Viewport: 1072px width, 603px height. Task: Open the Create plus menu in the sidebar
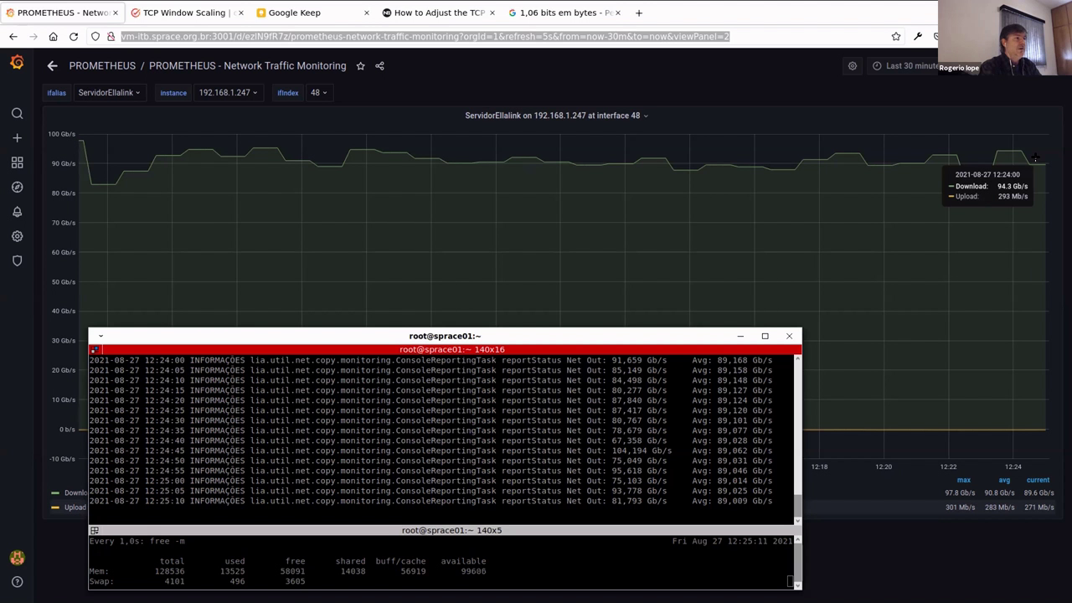17,137
